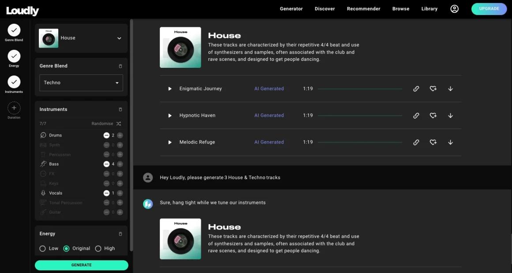
Task: Decrease the Bass count
Action: click(106, 164)
